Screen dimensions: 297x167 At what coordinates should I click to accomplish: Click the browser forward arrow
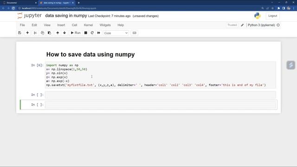8,8
